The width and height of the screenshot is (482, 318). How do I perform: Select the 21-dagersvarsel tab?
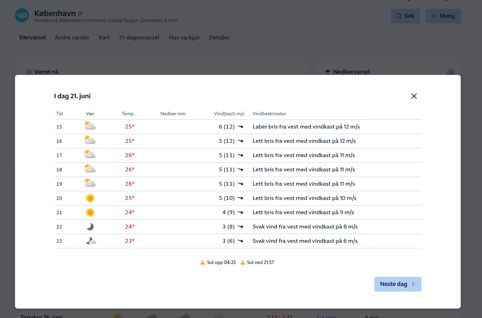click(139, 37)
